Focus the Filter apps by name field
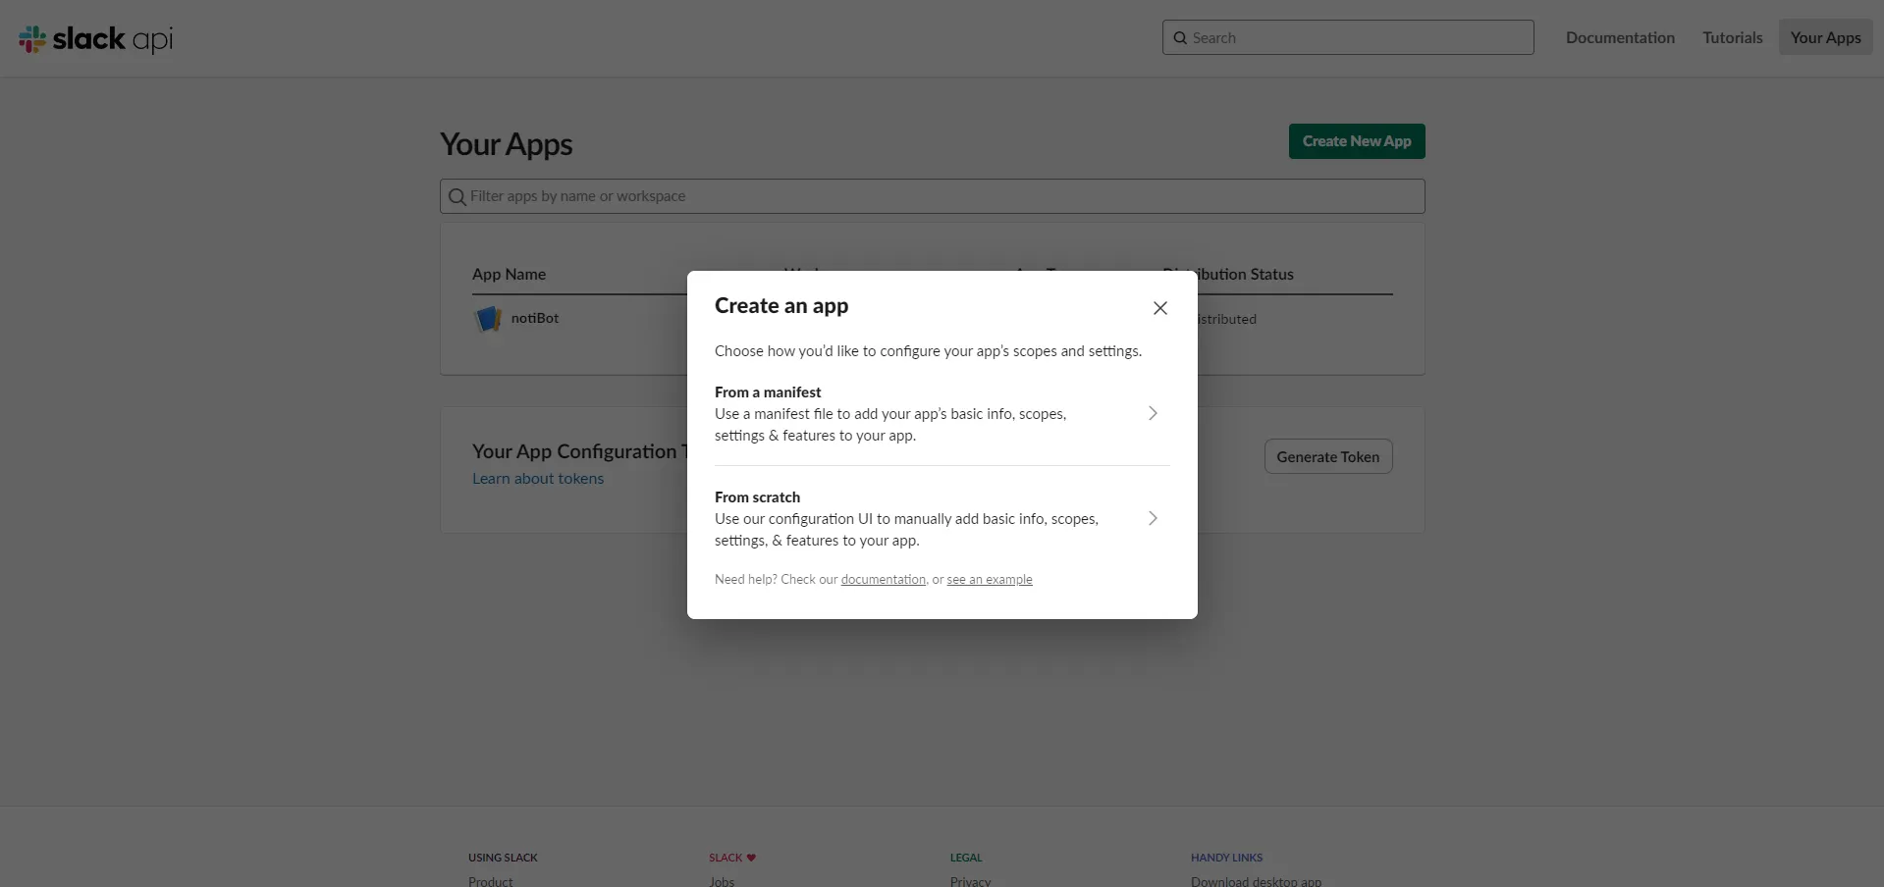 (x=933, y=196)
